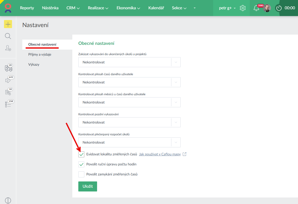Open the settings gear icon

click(x=242, y=8)
